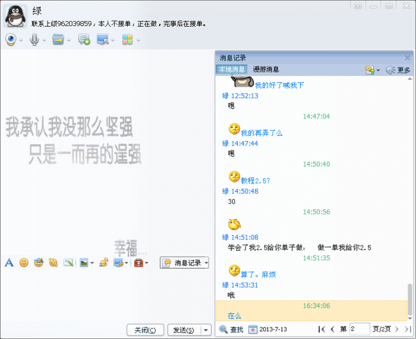Click the message 算了。麻烦
Image resolution: width=416 pixels, height=339 pixels.
tap(258, 274)
